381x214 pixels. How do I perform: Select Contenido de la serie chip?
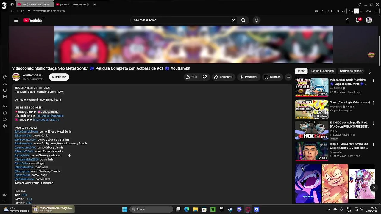(x=352, y=71)
